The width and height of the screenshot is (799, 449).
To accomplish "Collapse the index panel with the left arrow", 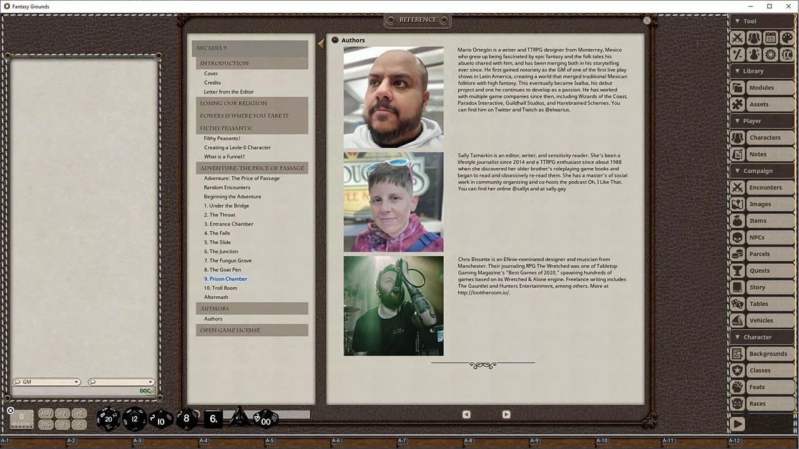I will click(321, 44).
